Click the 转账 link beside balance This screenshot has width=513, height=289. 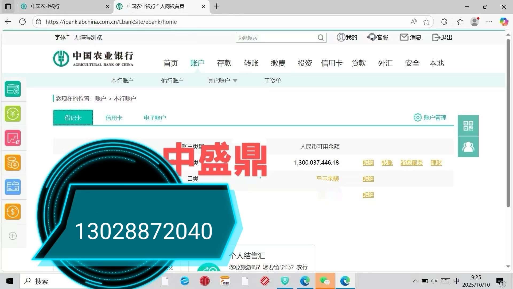tap(387, 163)
